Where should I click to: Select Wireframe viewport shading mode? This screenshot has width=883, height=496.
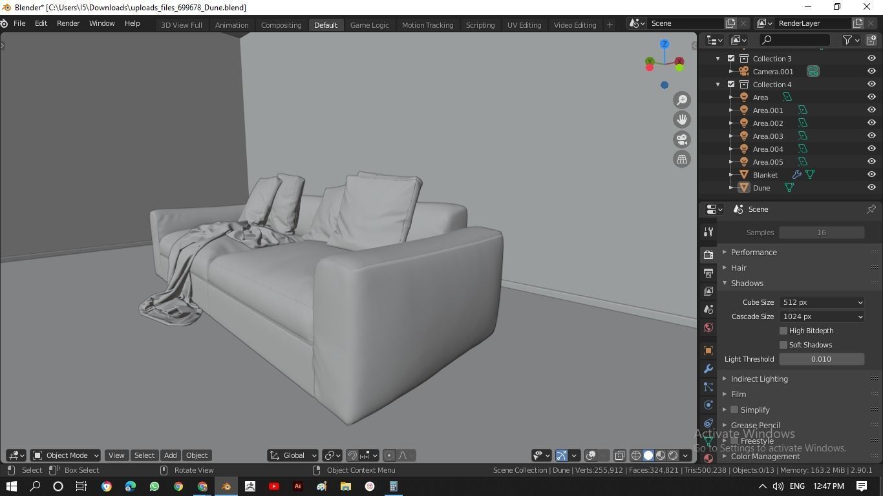636,455
